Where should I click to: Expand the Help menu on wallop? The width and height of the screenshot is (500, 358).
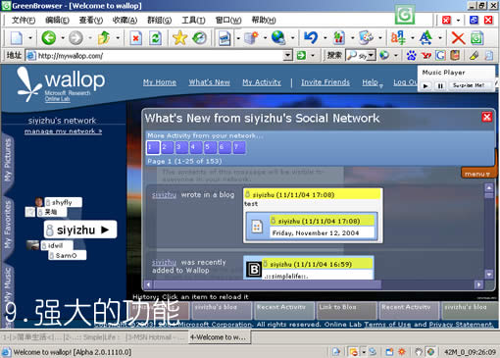coord(373,82)
